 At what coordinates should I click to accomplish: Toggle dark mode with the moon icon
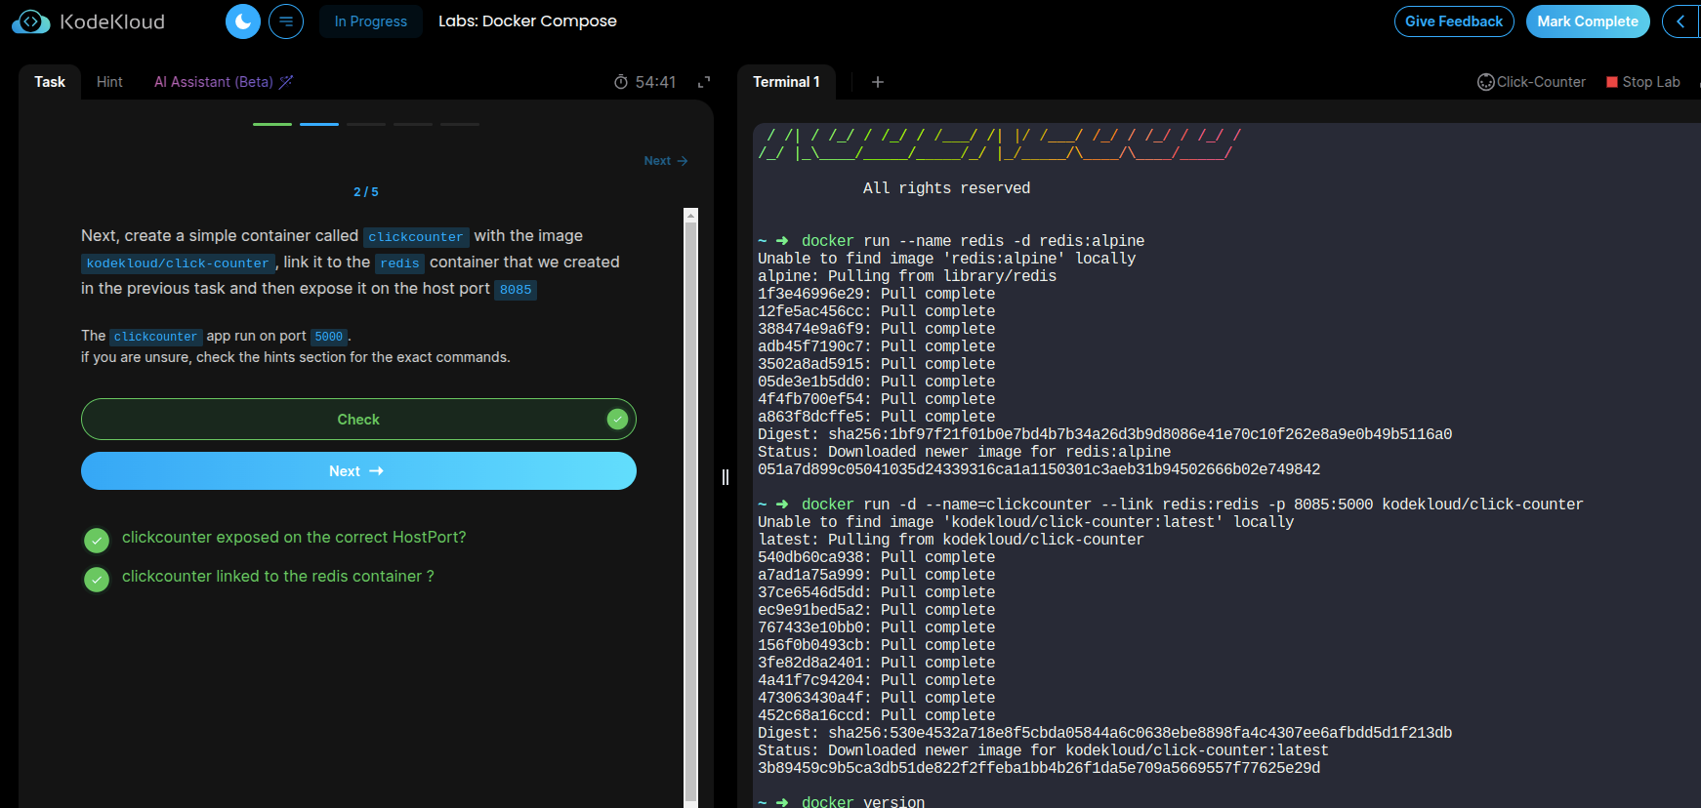tap(243, 21)
